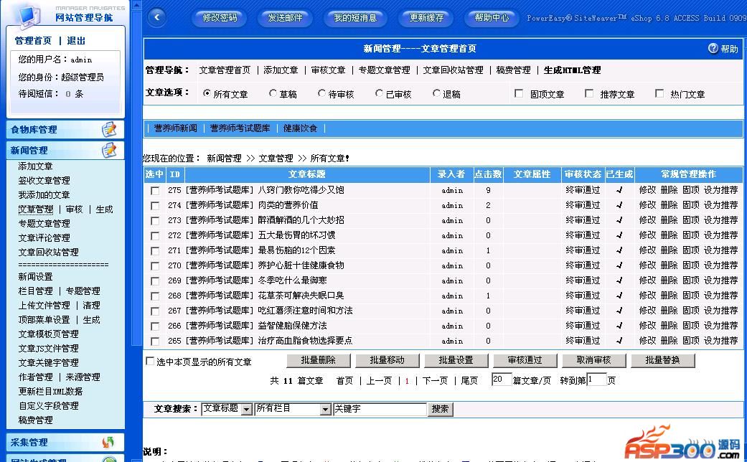
Task: Enable the 固顶文章 checkbox
Action: pos(519,93)
